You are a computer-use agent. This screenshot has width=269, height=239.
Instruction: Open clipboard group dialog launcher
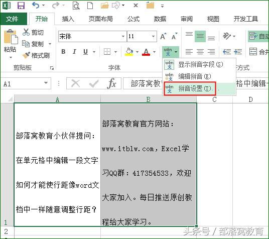tap(52, 68)
